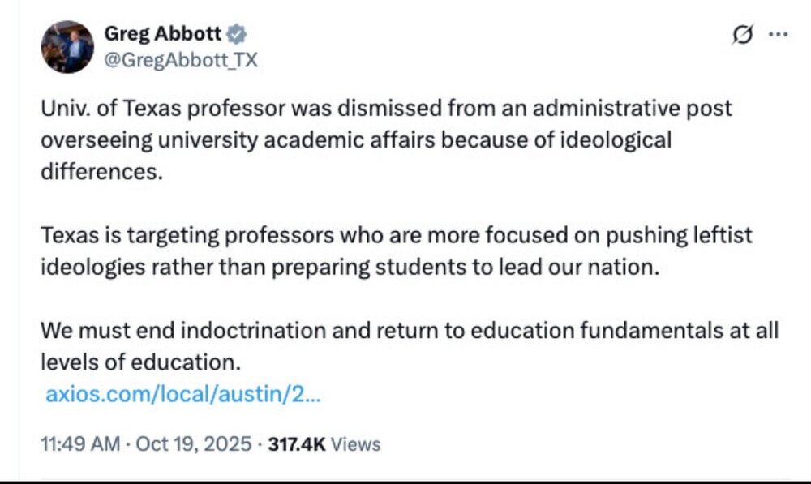Image resolution: width=811 pixels, height=484 pixels.
Task: Click the 11:49 AM post time
Action: [x=79, y=443]
